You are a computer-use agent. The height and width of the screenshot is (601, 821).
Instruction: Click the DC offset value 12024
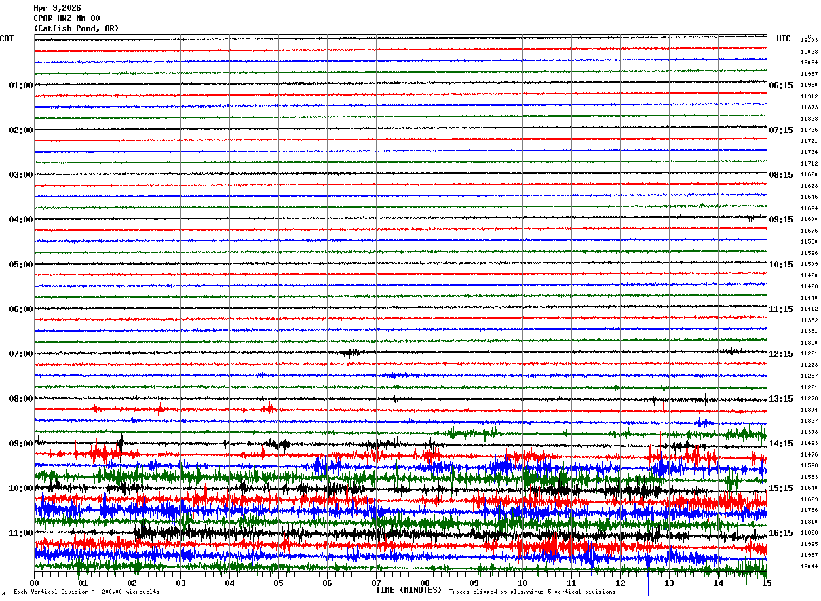click(809, 62)
